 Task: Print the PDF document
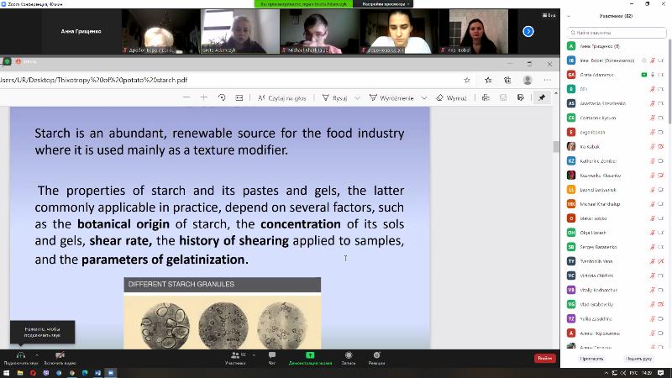pos(486,97)
